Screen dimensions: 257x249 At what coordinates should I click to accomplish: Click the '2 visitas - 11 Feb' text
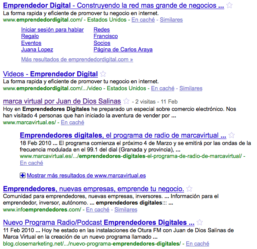click(x=157, y=102)
